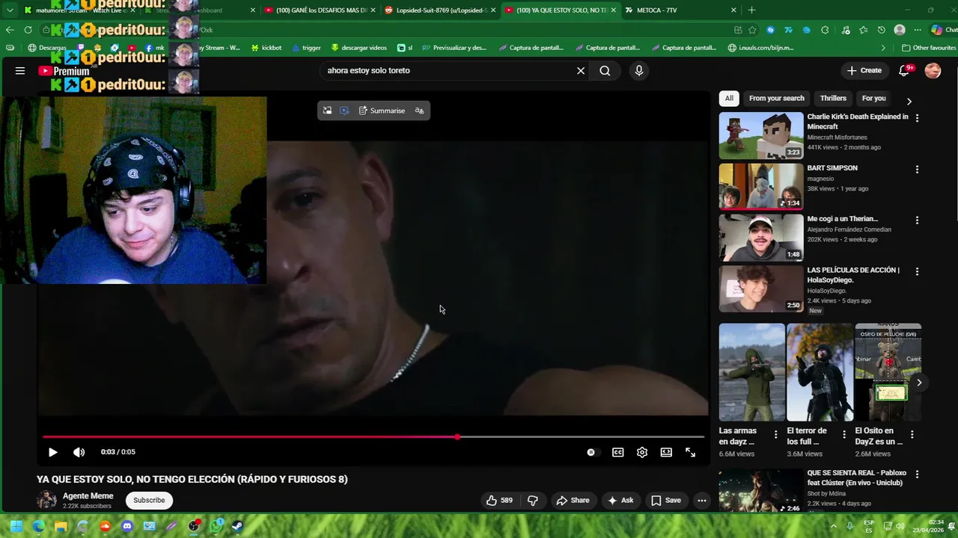This screenshot has height=538, width=958.
Task: Enter full screen mode
Action: point(690,452)
